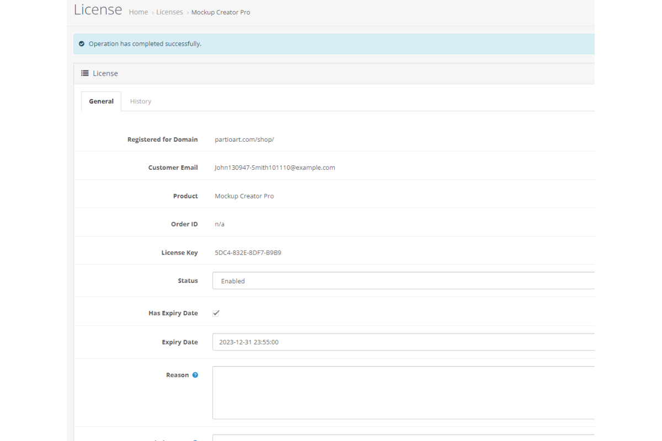Click into the Expiry Date field
Image resolution: width=662 pixels, height=441 pixels.
click(x=403, y=342)
